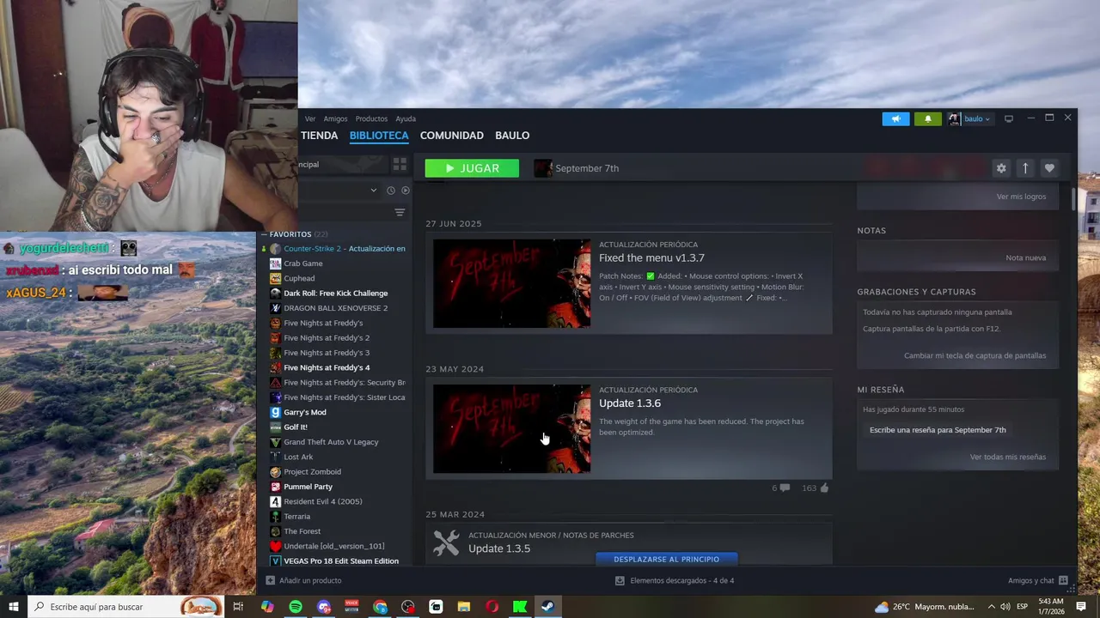Go to TIENDA tab
The width and height of the screenshot is (1100, 618).
[319, 136]
